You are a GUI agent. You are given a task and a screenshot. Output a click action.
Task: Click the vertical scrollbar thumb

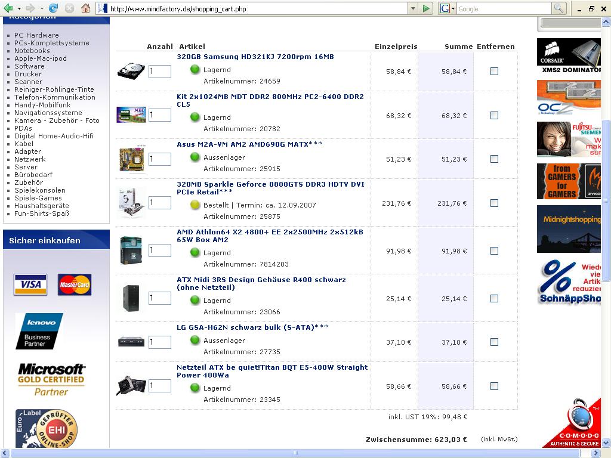pos(606,200)
